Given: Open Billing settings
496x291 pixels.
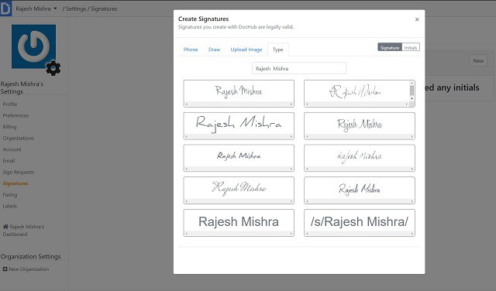Looking at the screenshot, I should point(9,127).
